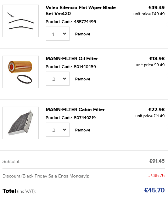The height and width of the screenshot is (197, 168).
Task: Click the £91.45 subtotal value
Action: (x=157, y=161)
